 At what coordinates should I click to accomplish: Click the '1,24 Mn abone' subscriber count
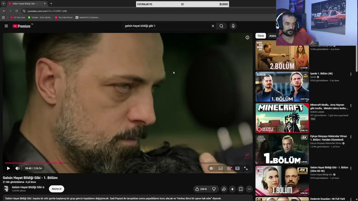(19, 191)
